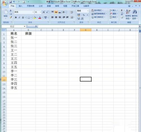Click the Office button logo
Viewport: 141px width, 132px height.
(x=5, y=3)
